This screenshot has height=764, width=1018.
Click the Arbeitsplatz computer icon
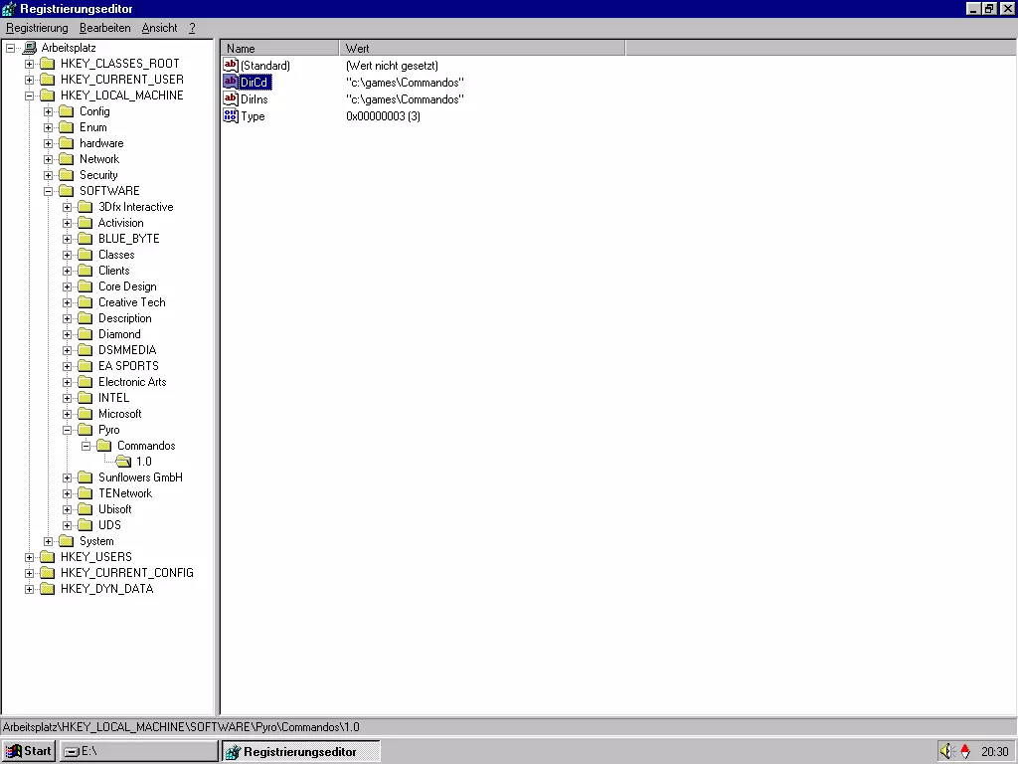[x=30, y=48]
